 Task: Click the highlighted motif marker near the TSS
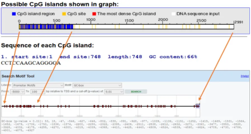pos(198,106)
